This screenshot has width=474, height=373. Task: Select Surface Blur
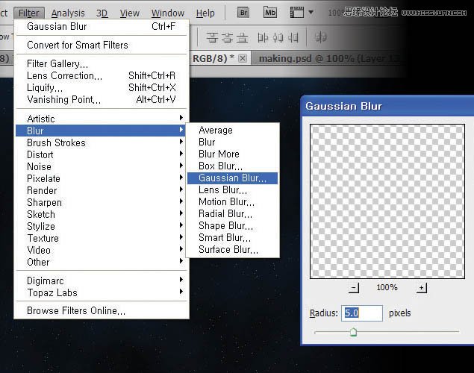click(x=232, y=249)
